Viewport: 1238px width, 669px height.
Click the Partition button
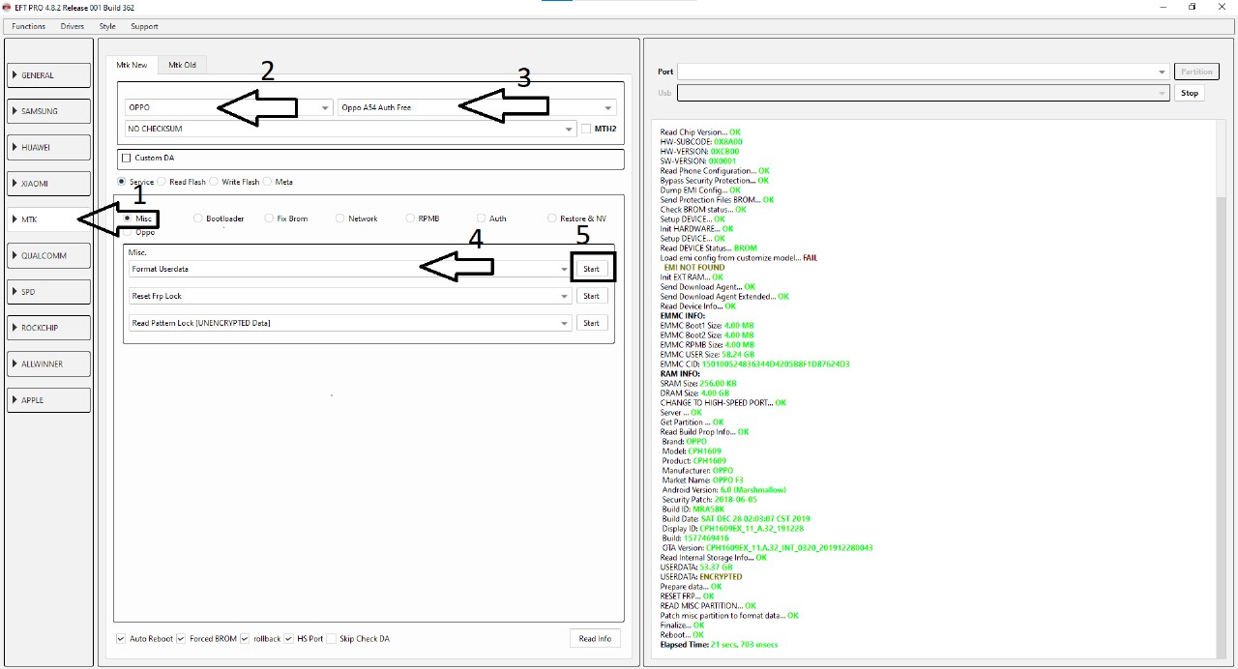point(1196,72)
